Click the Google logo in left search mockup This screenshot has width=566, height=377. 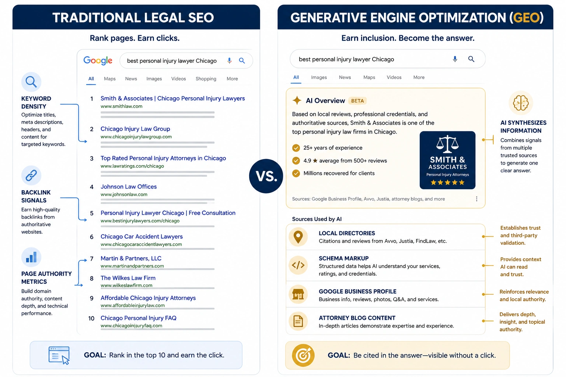click(x=98, y=61)
